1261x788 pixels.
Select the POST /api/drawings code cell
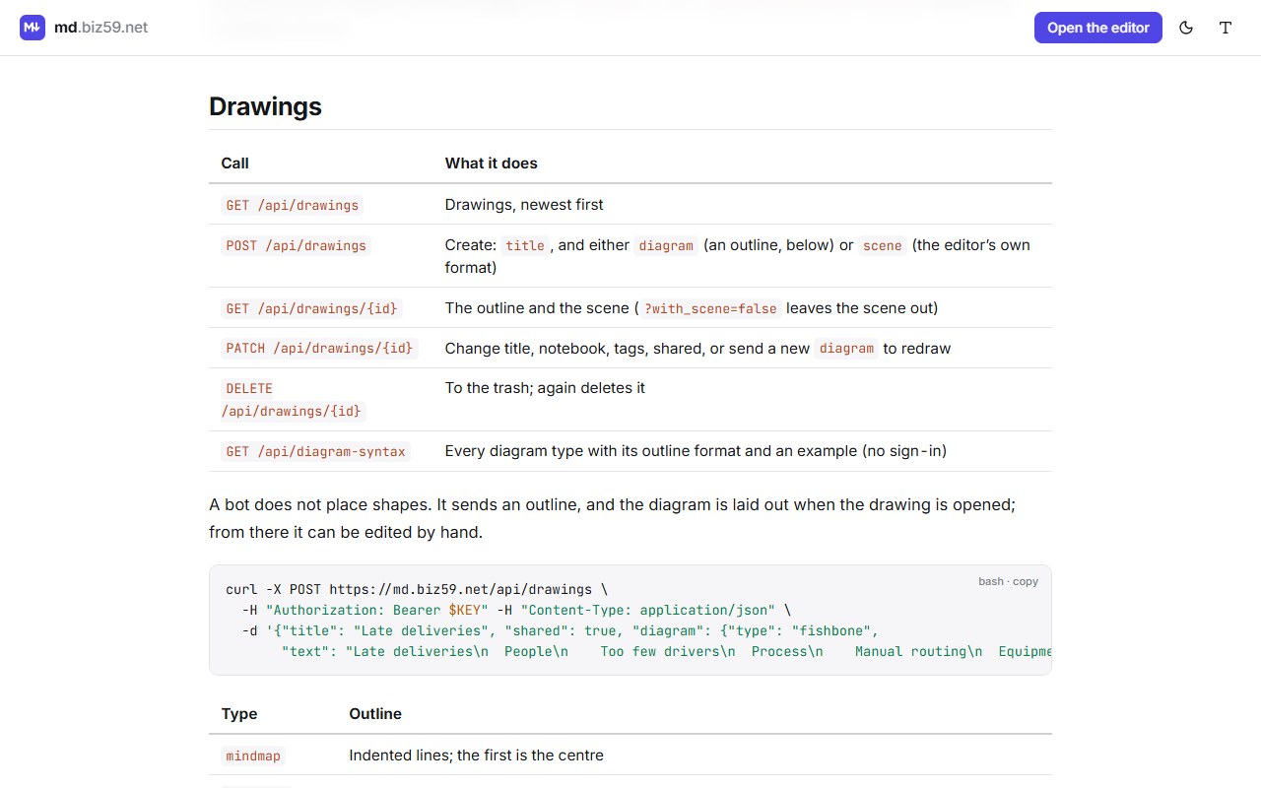tap(296, 245)
